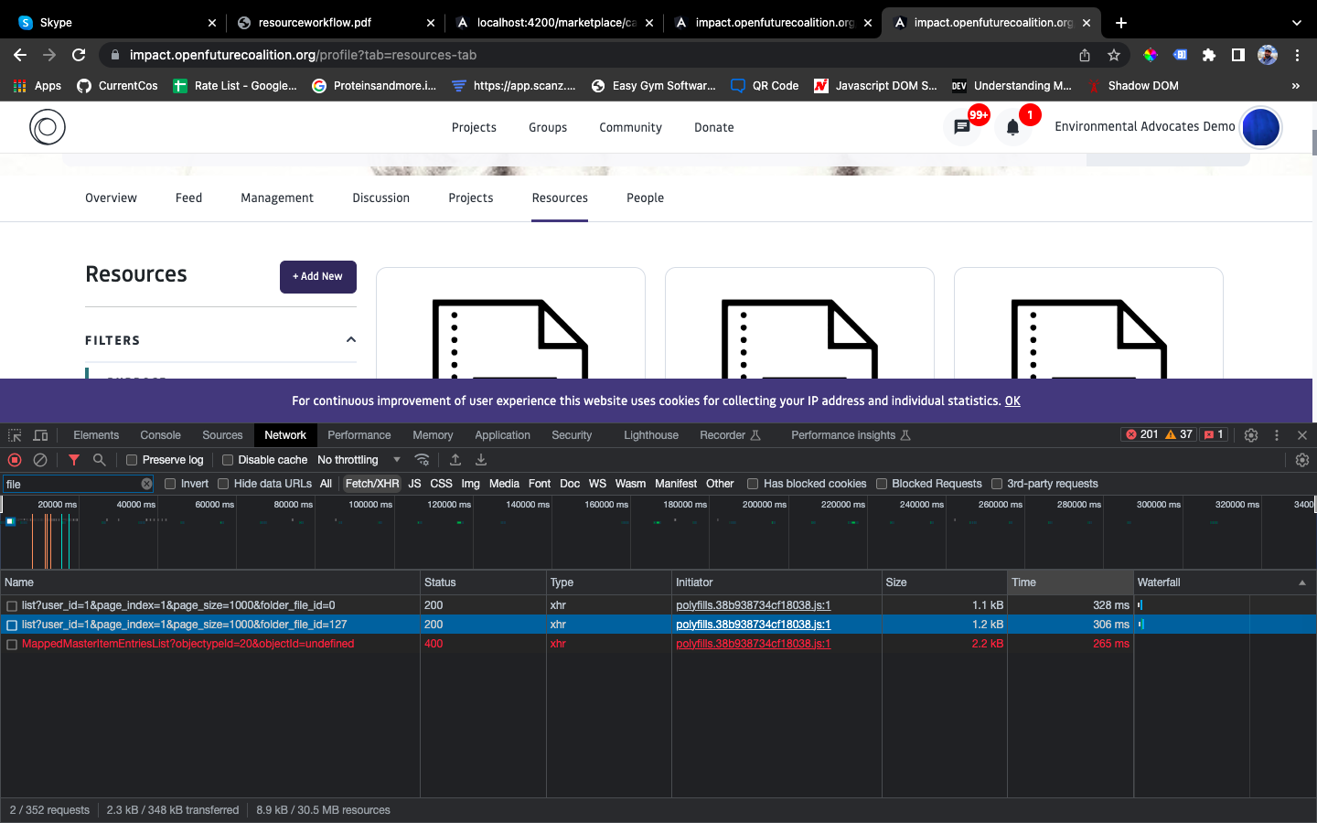Open the network search magnifier icon
1317x823 pixels.
point(100,460)
